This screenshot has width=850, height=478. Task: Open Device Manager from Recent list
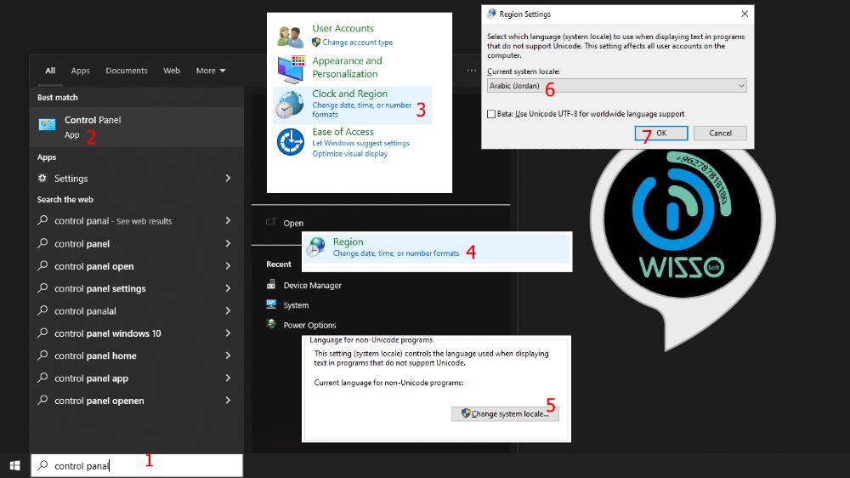point(312,286)
